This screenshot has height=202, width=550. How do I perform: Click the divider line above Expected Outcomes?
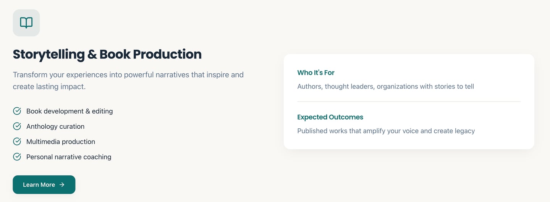[x=409, y=102]
